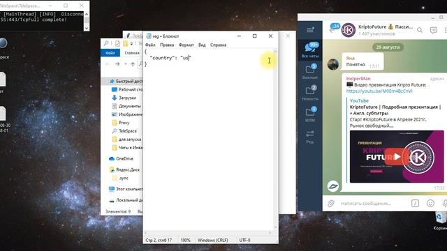447x251 pixels.
Task: Open TeleSpace in Explorer sidebar
Action: (x=124, y=131)
